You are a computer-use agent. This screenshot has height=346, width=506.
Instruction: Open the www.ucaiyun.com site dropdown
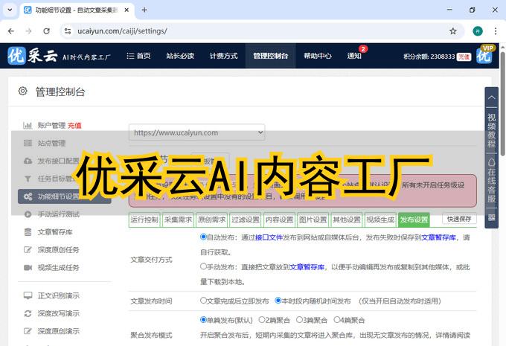(196, 132)
